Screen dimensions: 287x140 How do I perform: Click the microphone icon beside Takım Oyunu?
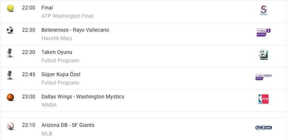point(10,53)
